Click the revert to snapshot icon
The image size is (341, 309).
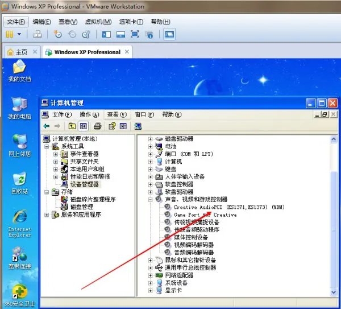tap(73, 35)
